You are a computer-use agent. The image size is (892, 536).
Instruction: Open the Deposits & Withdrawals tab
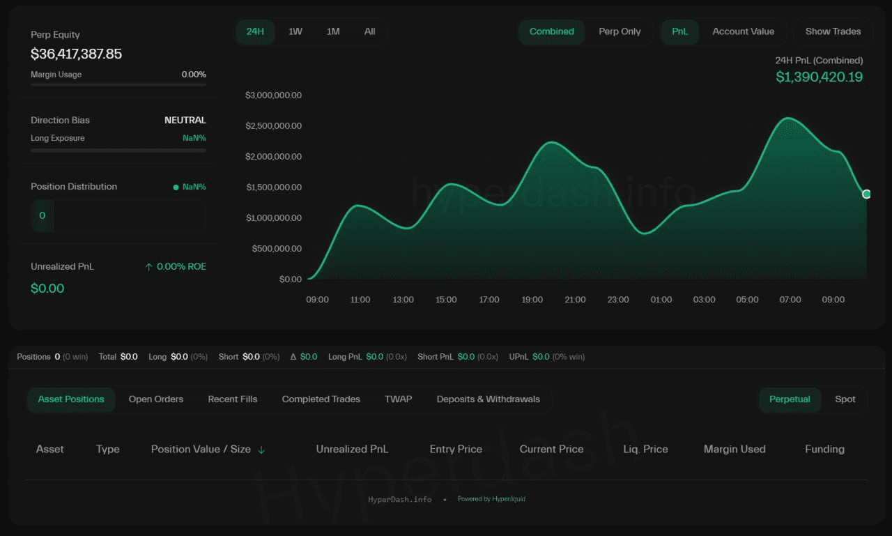488,399
